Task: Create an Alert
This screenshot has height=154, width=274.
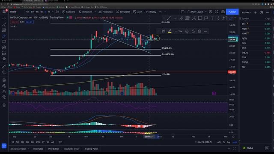Action: 138,12
